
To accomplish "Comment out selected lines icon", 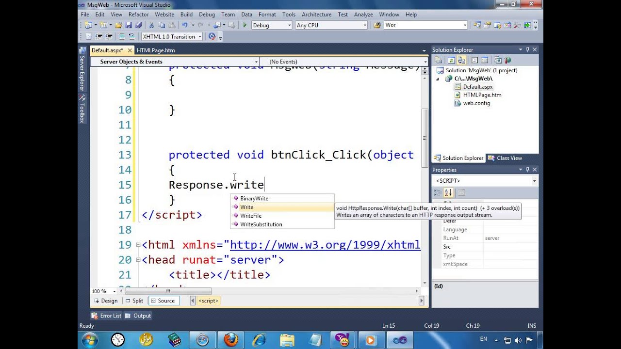I will click(x=121, y=36).
